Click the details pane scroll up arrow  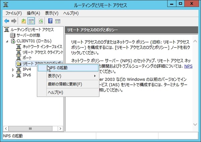click(195, 41)
